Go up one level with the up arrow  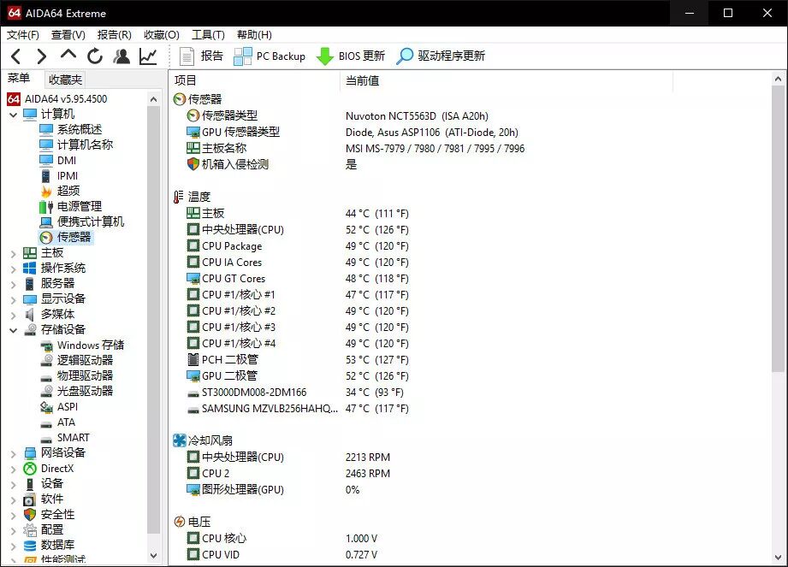click(68, 55)
